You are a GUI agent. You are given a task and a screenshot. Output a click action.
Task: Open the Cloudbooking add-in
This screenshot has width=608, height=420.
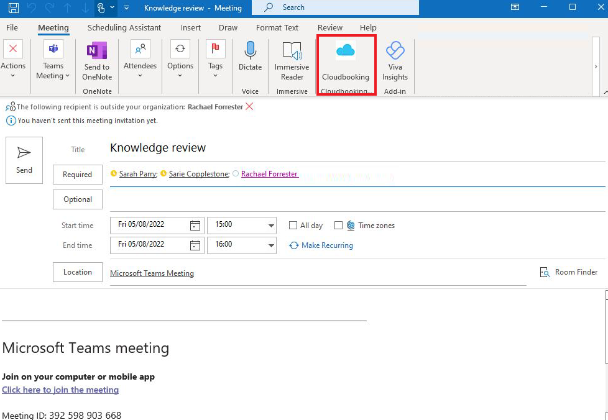coord(346,62)
